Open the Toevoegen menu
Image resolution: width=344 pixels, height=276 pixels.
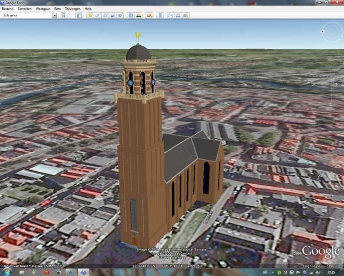coord(73,9)
